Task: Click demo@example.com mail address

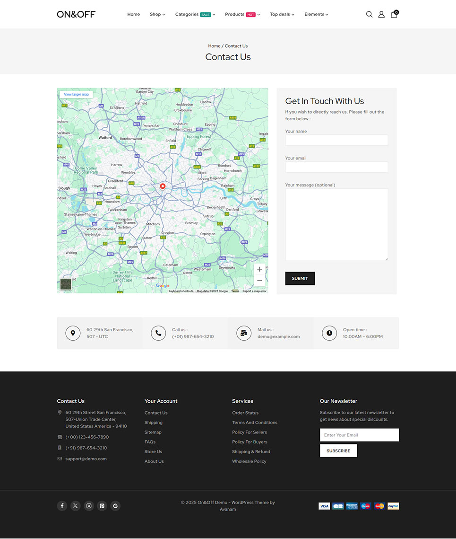Action: (279, 336)
